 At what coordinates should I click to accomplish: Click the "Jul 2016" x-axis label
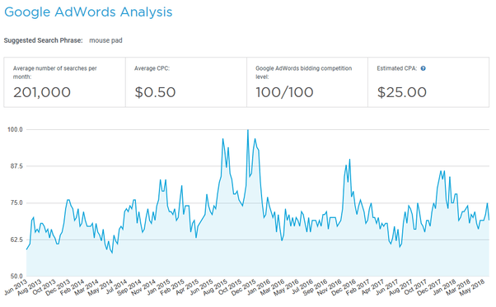coord(302,286)
